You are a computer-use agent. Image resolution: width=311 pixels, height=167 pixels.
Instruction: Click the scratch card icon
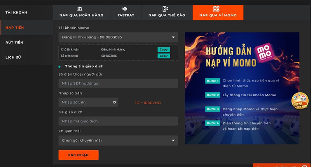coord(165,9)
